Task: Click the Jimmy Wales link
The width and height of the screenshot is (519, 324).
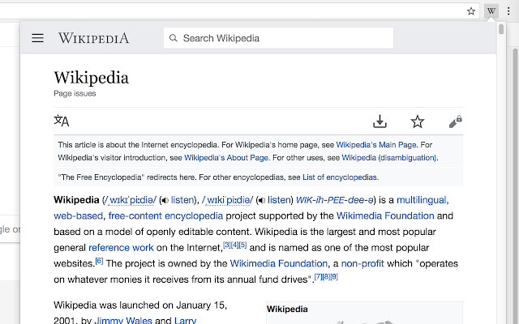Action: [123, 321]
